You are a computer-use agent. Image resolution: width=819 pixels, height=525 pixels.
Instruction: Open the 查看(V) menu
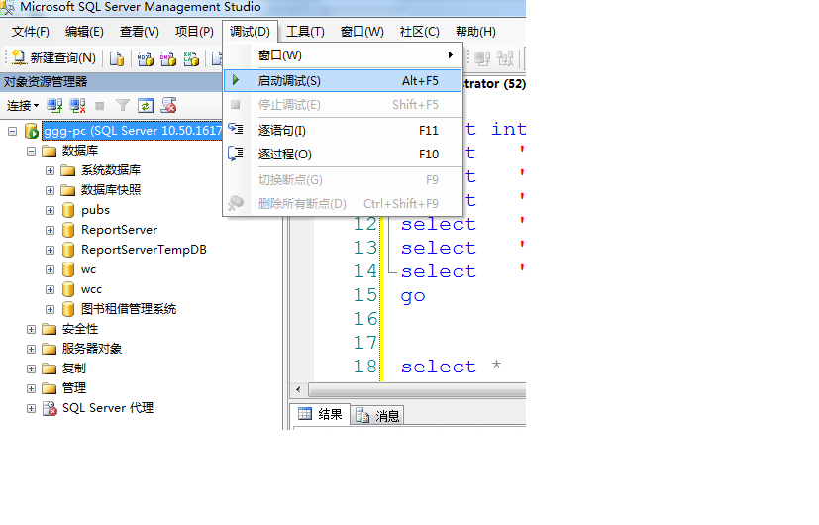[139, 32]
